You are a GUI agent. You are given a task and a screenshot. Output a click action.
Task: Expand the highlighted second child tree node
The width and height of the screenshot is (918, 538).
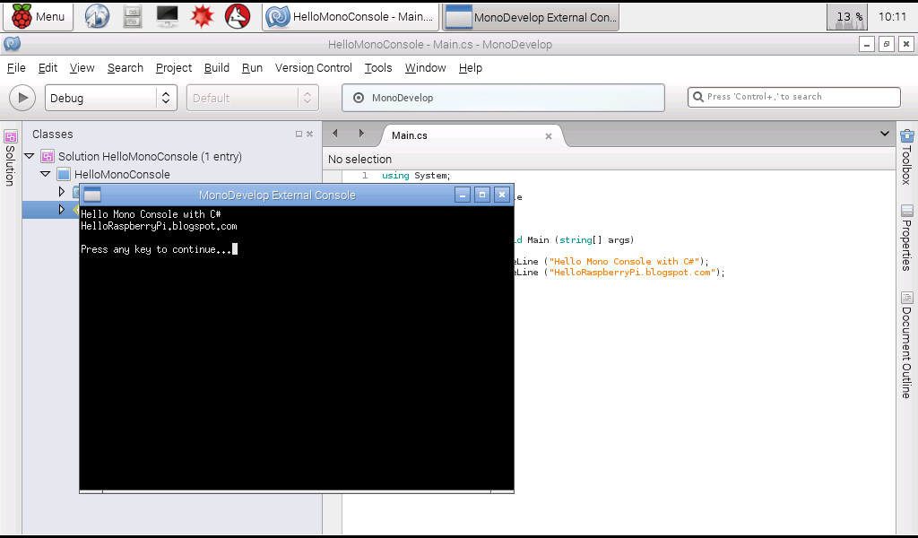point(62,209)
